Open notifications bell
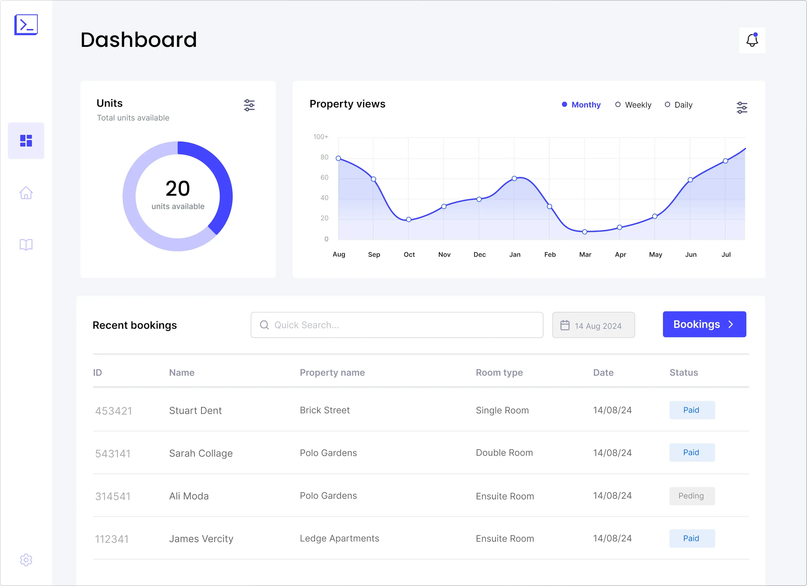 (752, 40)
